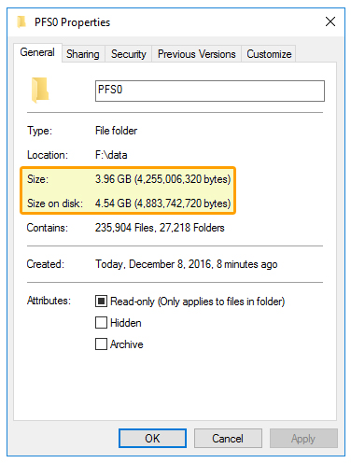Confirm with the OK button
351x463 pixels.
coord(152,439)
